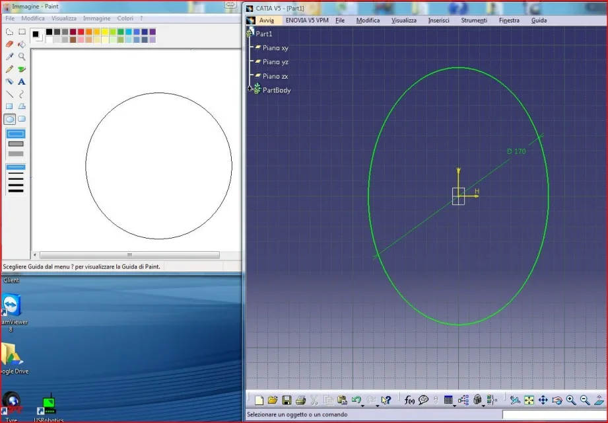
Task: Select Piano yz in the tree
Action: point(275,61)
